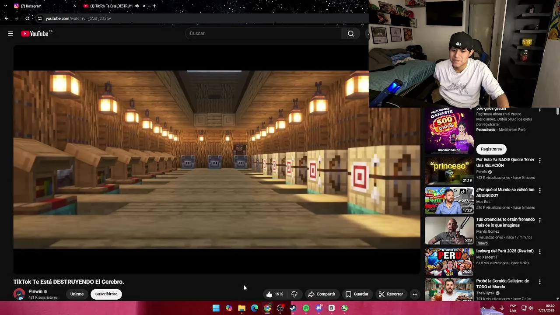The width and height of the screenshot is (560, 315).
Task: Open options menu for "Probé la Comida" video
Action: [x=540, y=282]
